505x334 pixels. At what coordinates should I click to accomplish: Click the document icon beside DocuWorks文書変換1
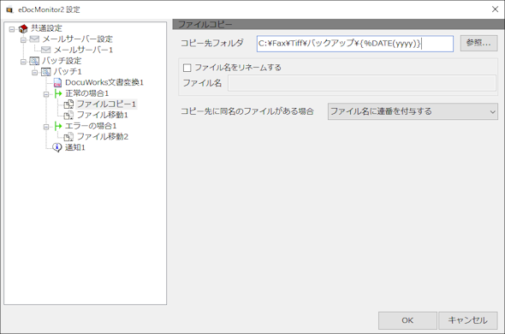tap(57, 82)
